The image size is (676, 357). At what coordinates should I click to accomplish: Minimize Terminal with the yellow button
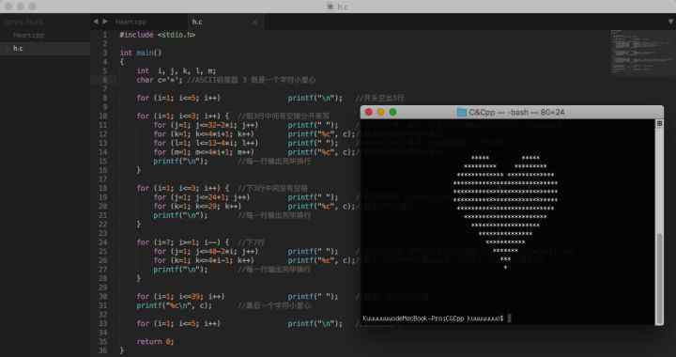(x=380, y=112)
